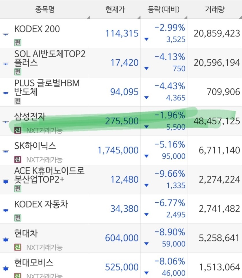Click KODEX 자동차 volume 2,741,482
Image resolution: width=242 pixels, height=278 pixels.
point(219,209)
